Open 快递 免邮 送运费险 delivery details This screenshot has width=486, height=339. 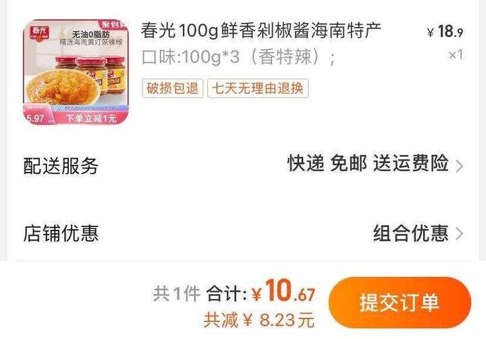pyautogui.click(x=368, y=163)
